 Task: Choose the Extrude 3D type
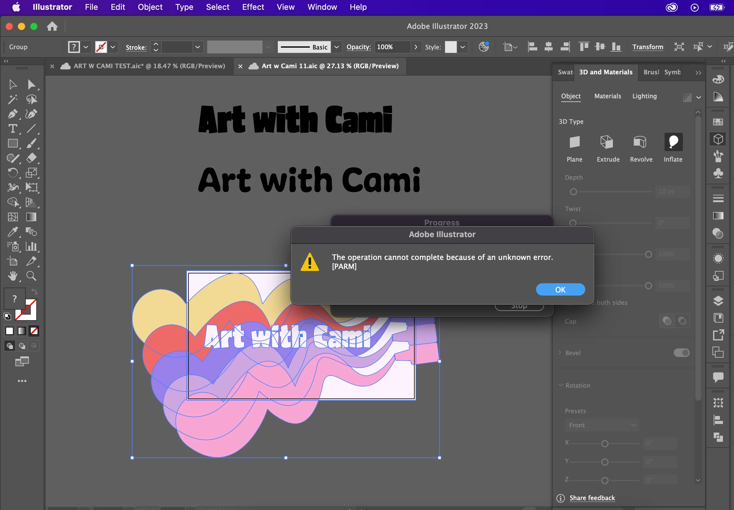coord(606,142)
